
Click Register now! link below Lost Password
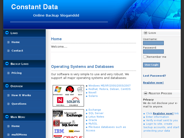coord(153,83)
